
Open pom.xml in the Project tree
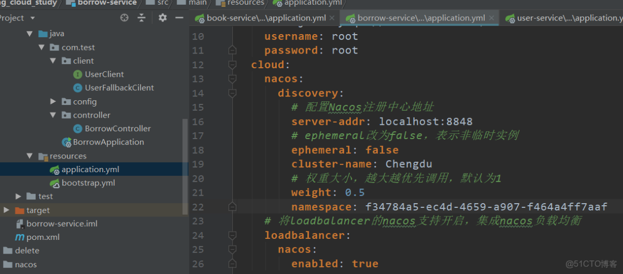[43, 238]
